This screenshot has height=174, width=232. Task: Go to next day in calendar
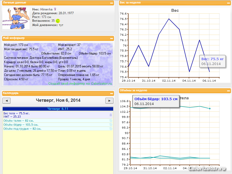pyautogui.click(x=109, y=101)
